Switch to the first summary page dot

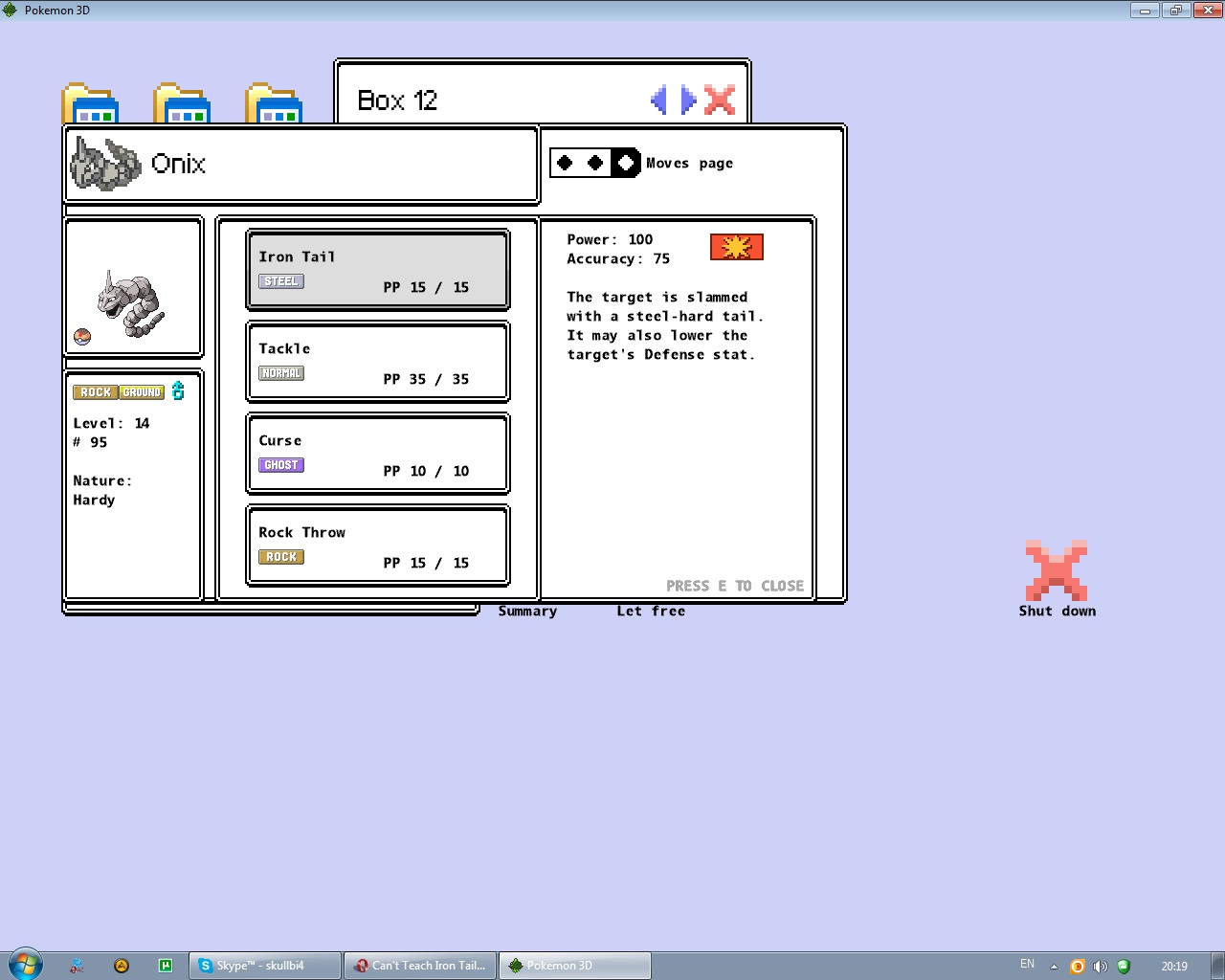tap(565, 163)
